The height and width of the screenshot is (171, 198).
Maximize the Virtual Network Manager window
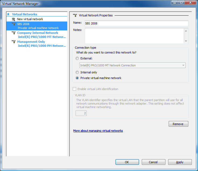[x=181, y=2]
